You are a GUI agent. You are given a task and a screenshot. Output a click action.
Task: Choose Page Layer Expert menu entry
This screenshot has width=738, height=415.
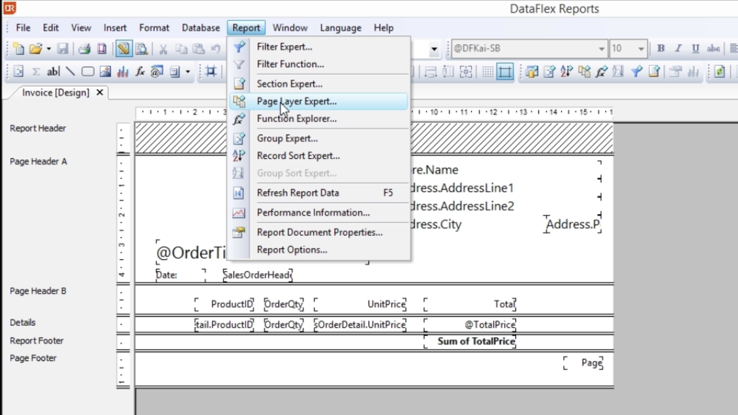[x=296, y=101]
